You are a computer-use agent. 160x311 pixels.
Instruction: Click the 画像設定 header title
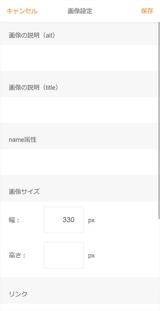point(80,11)
